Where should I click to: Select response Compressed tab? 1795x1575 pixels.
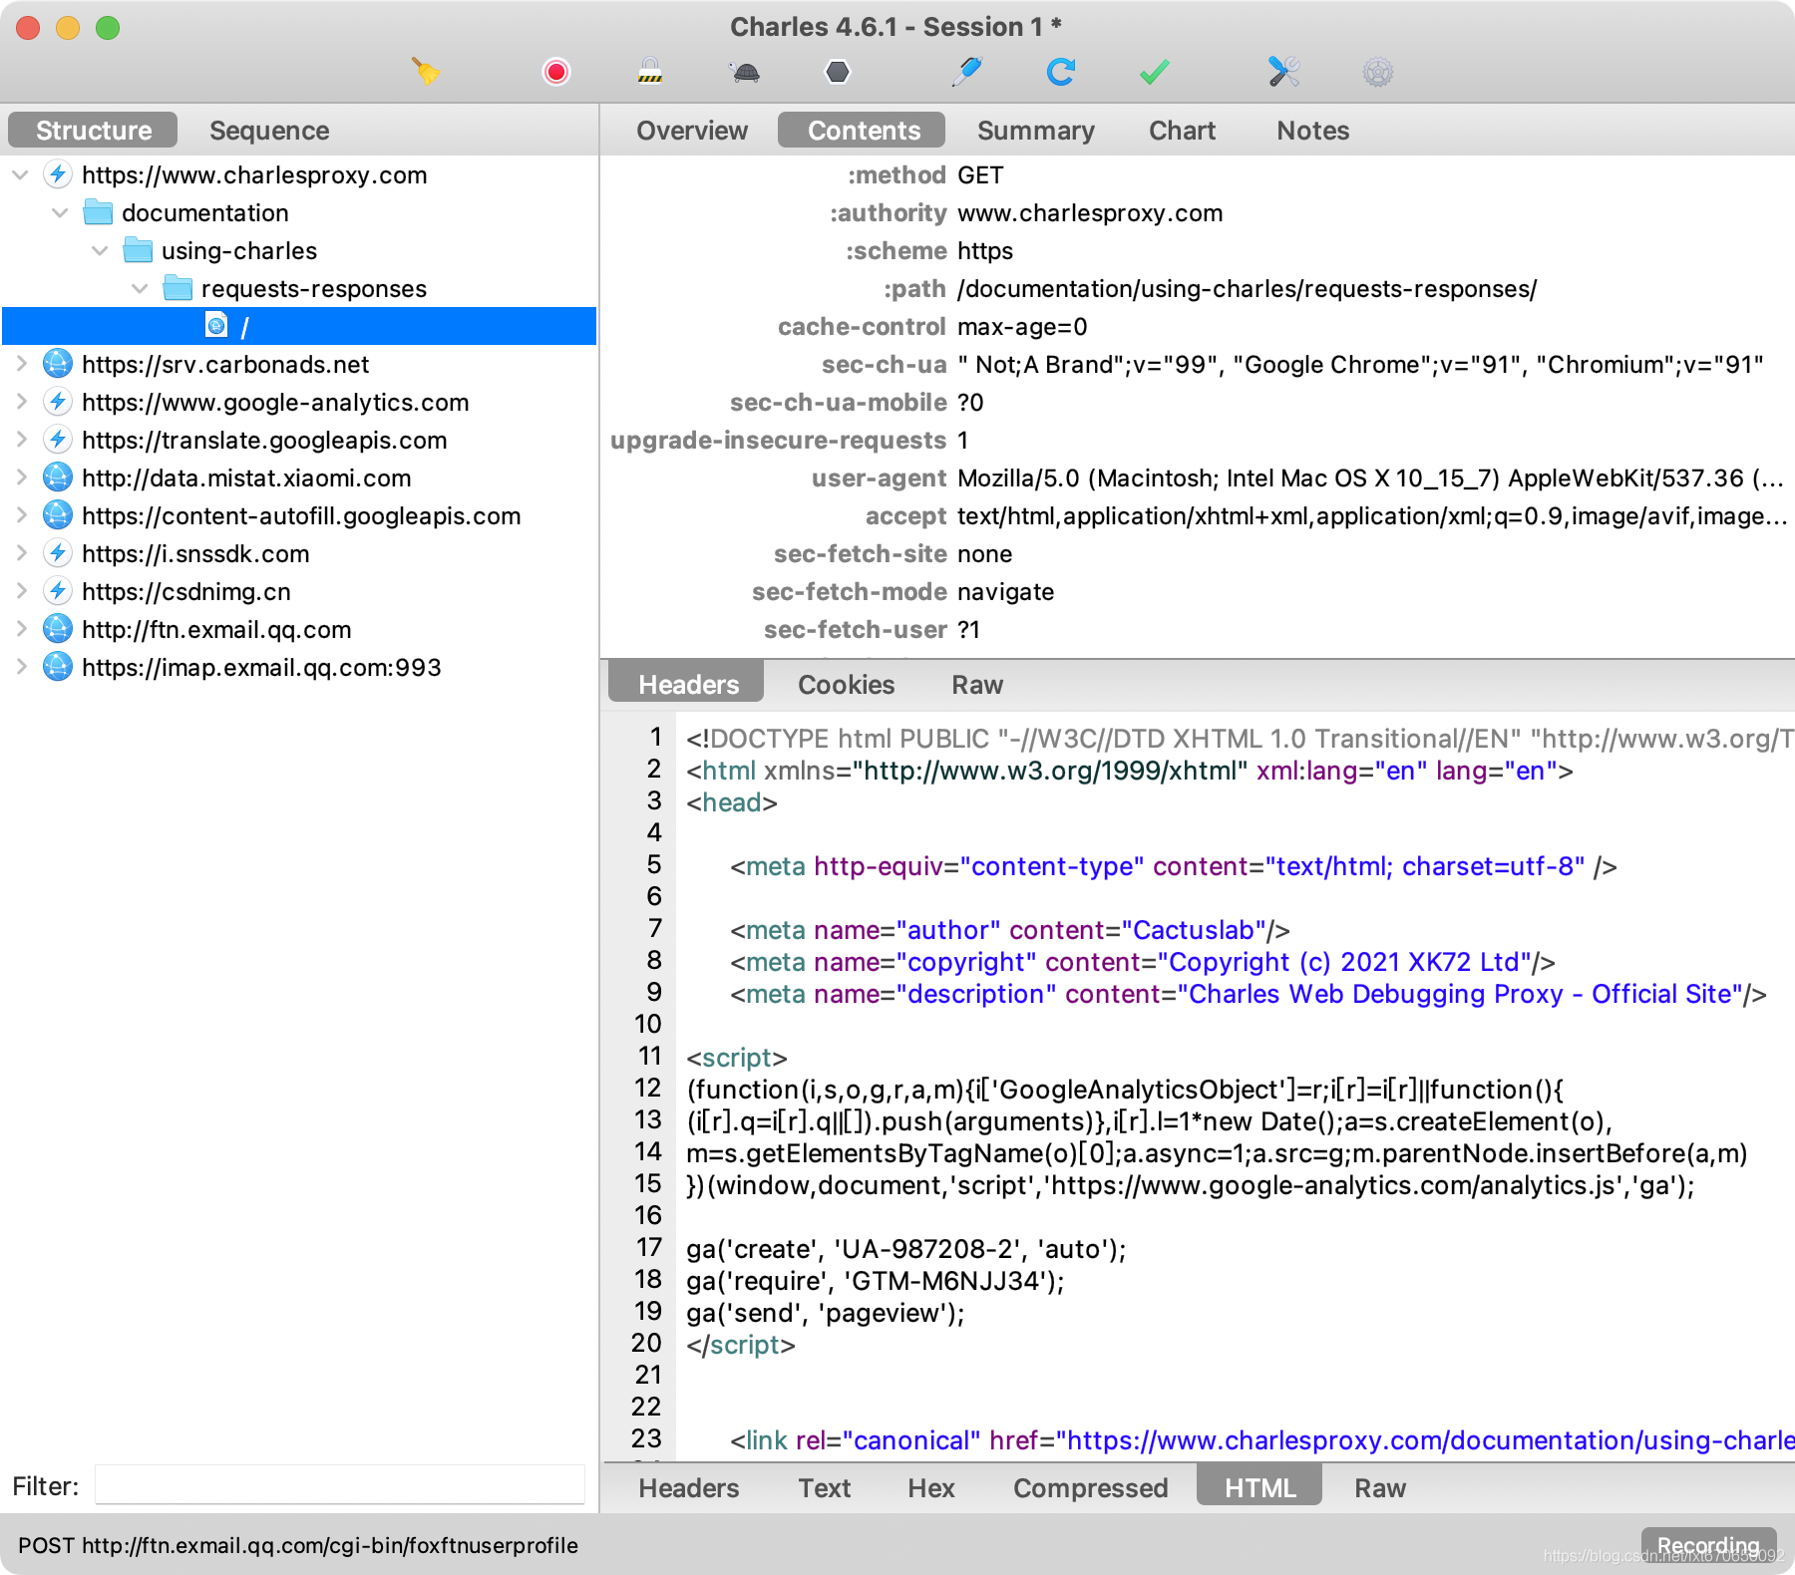(1090, 1488)
